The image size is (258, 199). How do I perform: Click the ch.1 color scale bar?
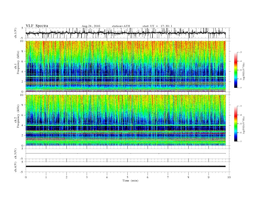coord(236,70)
